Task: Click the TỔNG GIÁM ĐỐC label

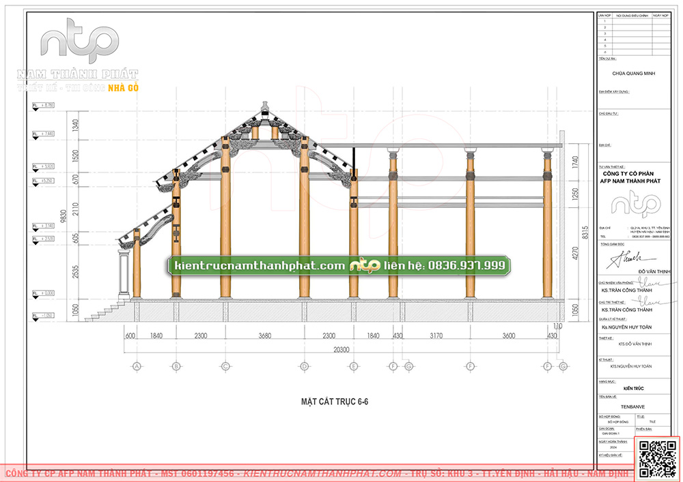Action: coord(611,244)
